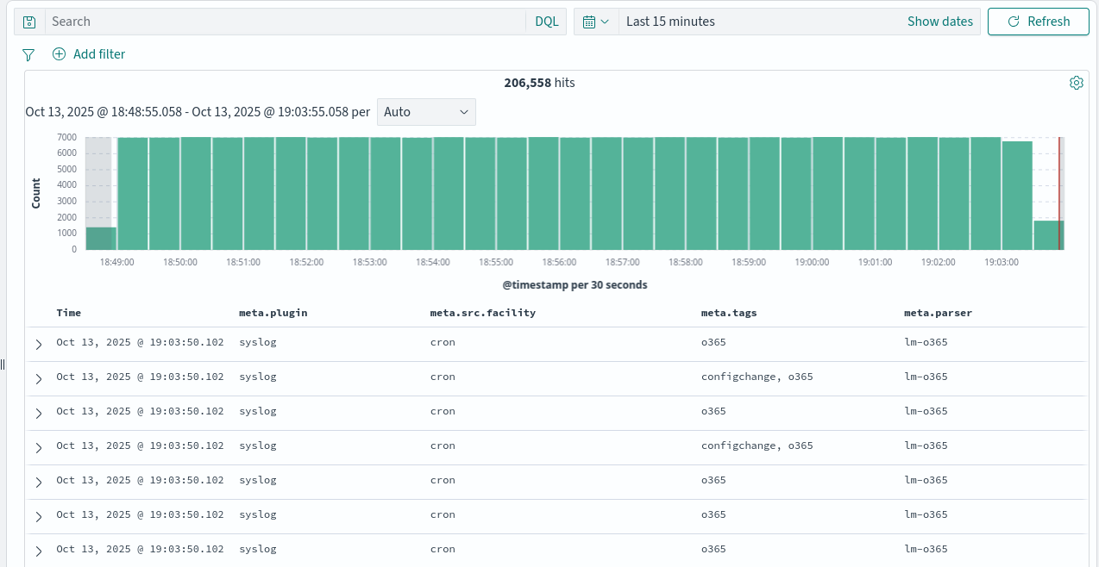Click Show dates link
Screen dimensions: 1099x567
click(x=939, y=22)
